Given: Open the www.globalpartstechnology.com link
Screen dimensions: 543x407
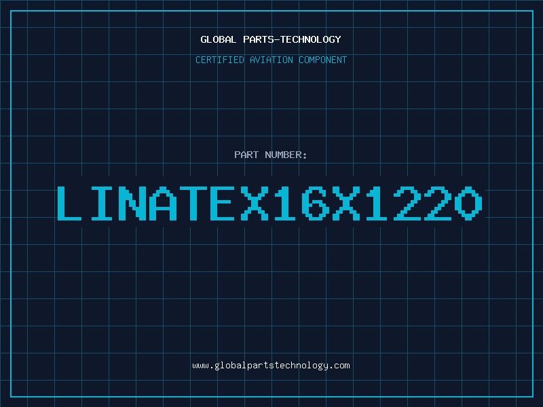Looking at the screenshot, I should point(271,366).
